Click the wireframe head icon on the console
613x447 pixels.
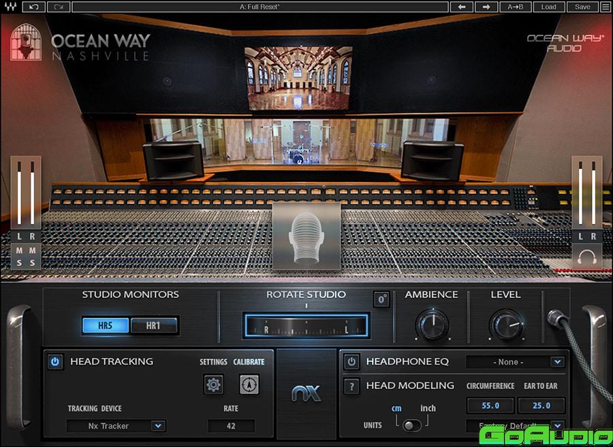(x=306, y=236)
